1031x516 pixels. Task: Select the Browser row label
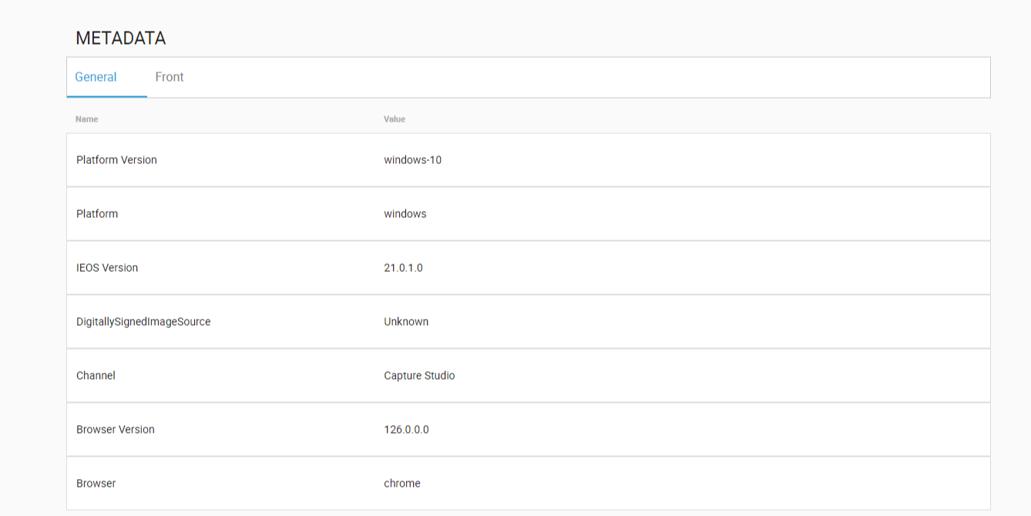point(96,484)
